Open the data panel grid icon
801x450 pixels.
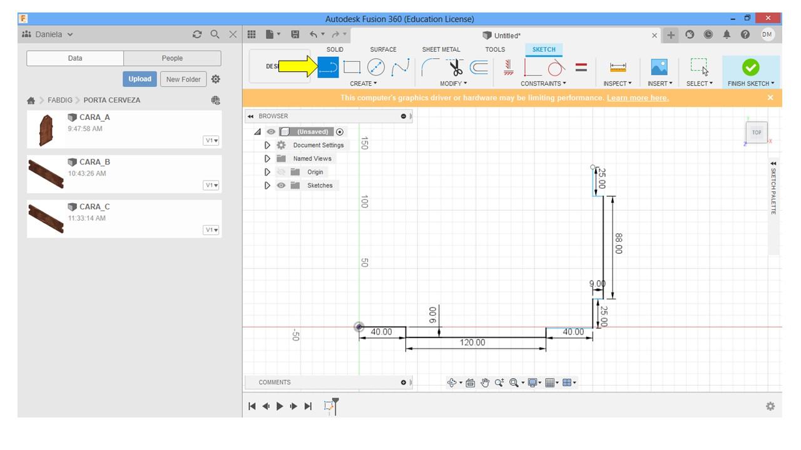(x=252, y=35)
